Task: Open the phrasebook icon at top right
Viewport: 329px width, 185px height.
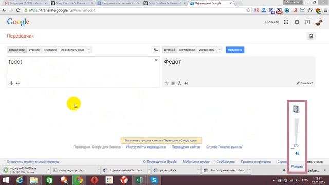Action: [x=311, y=36]
